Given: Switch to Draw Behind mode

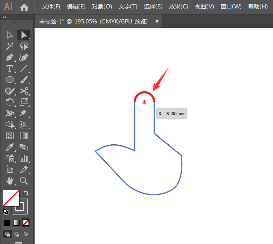Looking at the screenshot, I should tap(17, 234).
